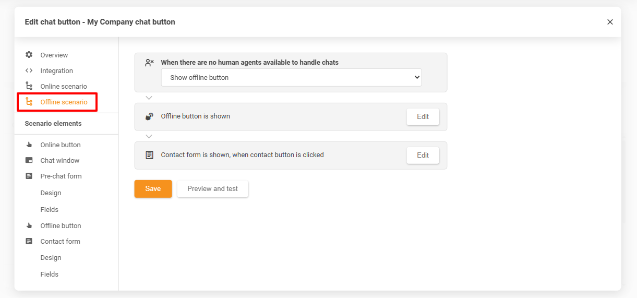Click chevron below the no-agents section
The image size is (637, 298).
(149, 98)
